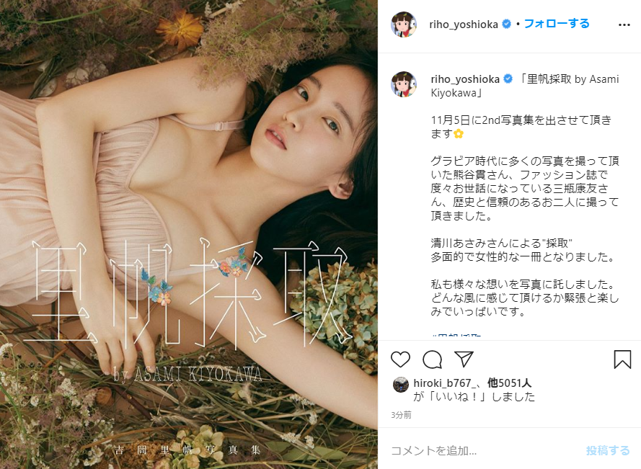Open the avatar beside the caption text
Image resolution: width=641 pixels, height=469 pixels.
tap(404, 84)
